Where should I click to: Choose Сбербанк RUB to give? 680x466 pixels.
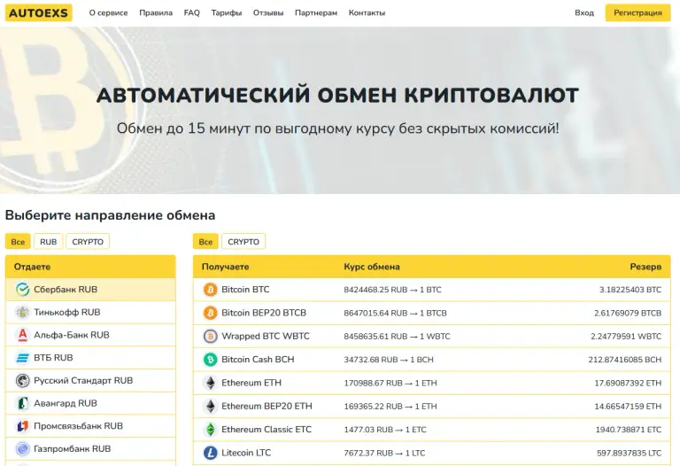(90, 290)
